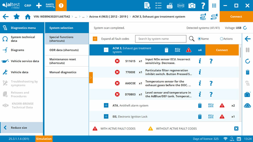Open info for fault code D70B03
The height and width of the screenshot is (142, 253).
[x=200, y=94]
